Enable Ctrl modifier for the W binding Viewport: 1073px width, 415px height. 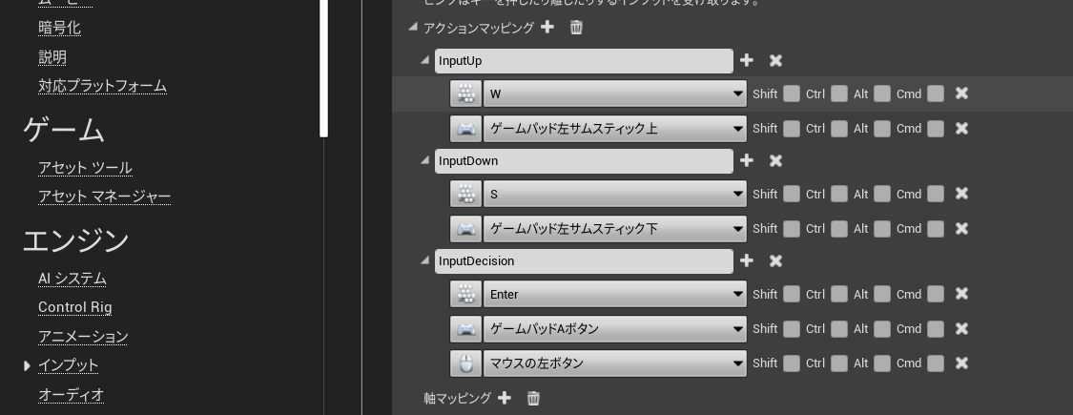click(839, 93)
